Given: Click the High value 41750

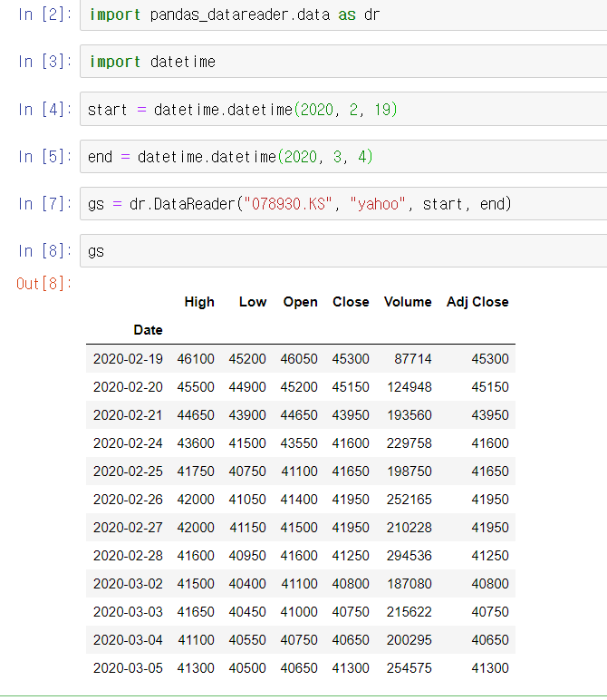Looking at the screenshot, I should 196,471.
